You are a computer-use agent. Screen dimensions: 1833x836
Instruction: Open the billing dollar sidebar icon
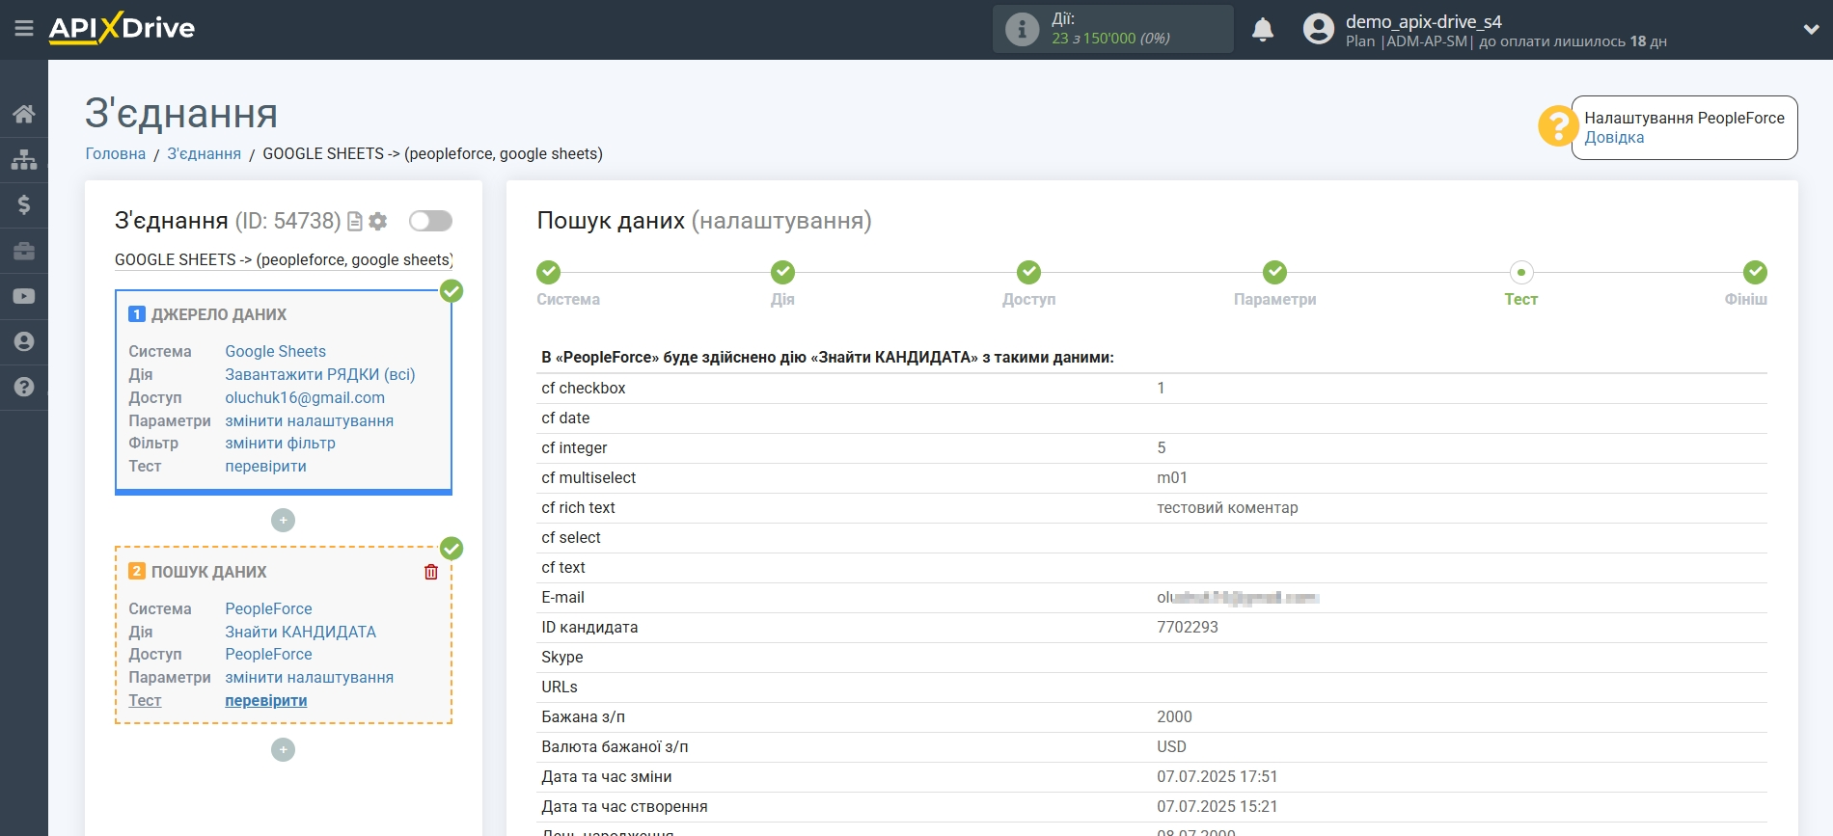pos(24,204)
